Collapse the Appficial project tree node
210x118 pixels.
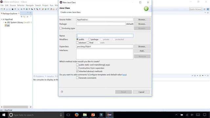click(1, 19)
